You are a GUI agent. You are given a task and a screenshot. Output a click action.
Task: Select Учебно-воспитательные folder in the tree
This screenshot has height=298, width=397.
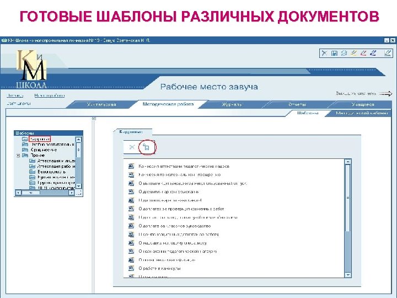pos(53,145)
